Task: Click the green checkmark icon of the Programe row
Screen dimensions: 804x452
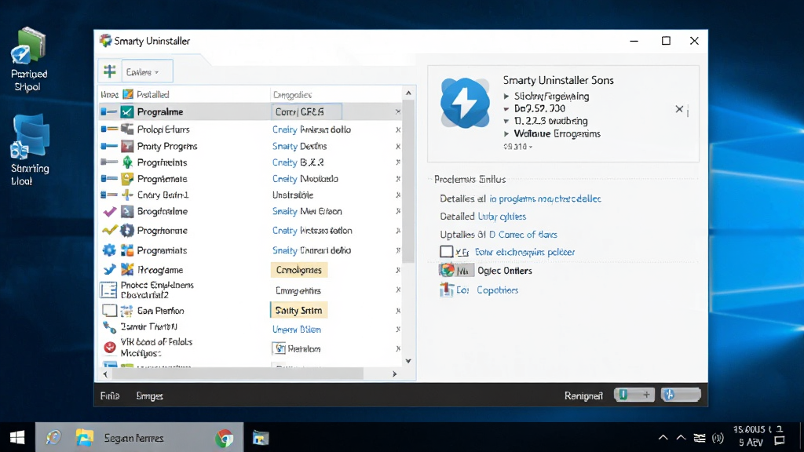Action: click(x=127, y=111)
